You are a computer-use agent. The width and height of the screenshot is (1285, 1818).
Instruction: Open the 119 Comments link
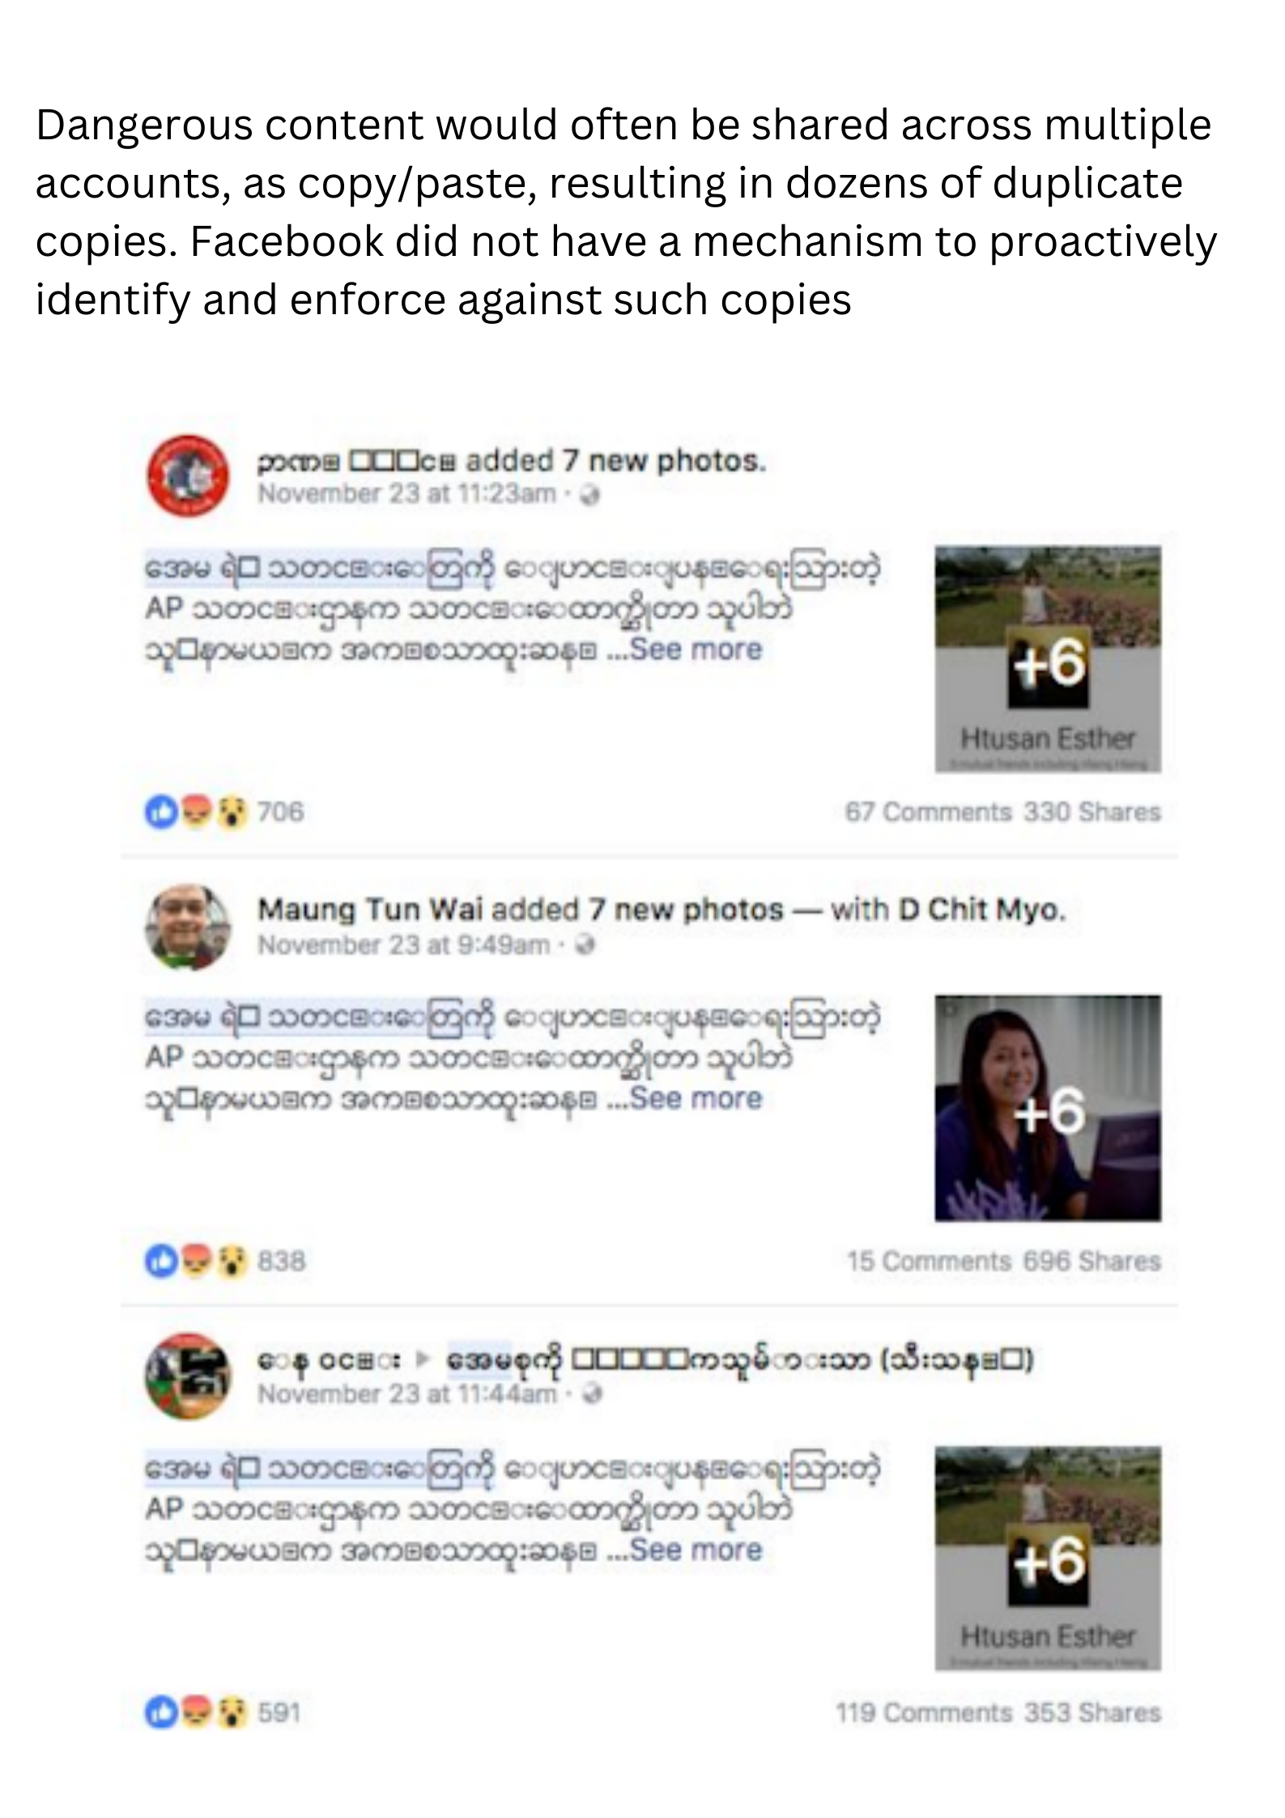pyautogui.click(x=924, y=1712)
